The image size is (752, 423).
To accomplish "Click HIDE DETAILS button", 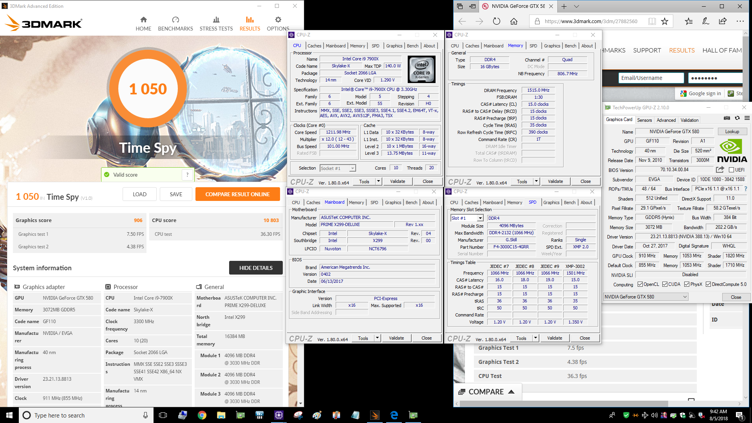I will click(x=256, y=268).
